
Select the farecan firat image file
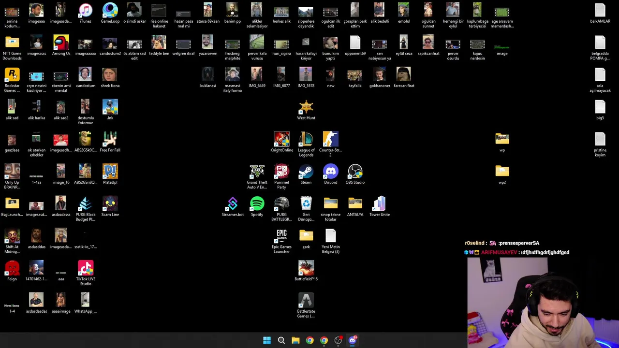coord(404,78)
